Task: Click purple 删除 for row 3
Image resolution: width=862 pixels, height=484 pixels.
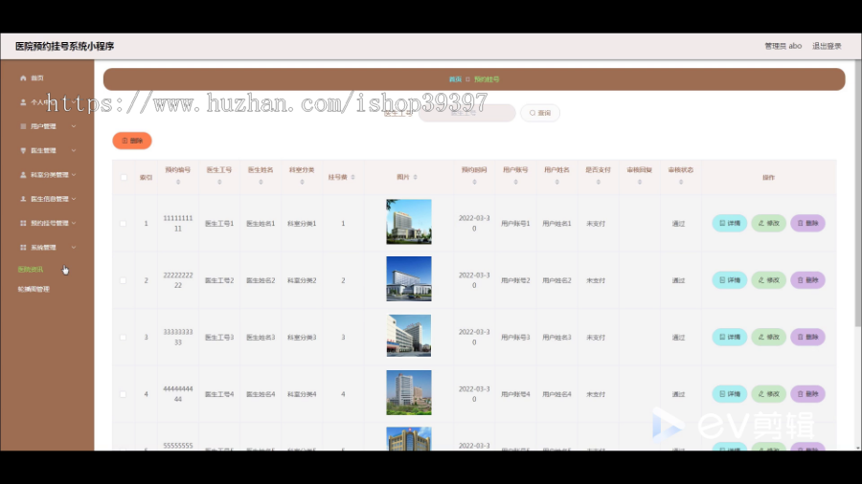Action: tap(807, 337)
